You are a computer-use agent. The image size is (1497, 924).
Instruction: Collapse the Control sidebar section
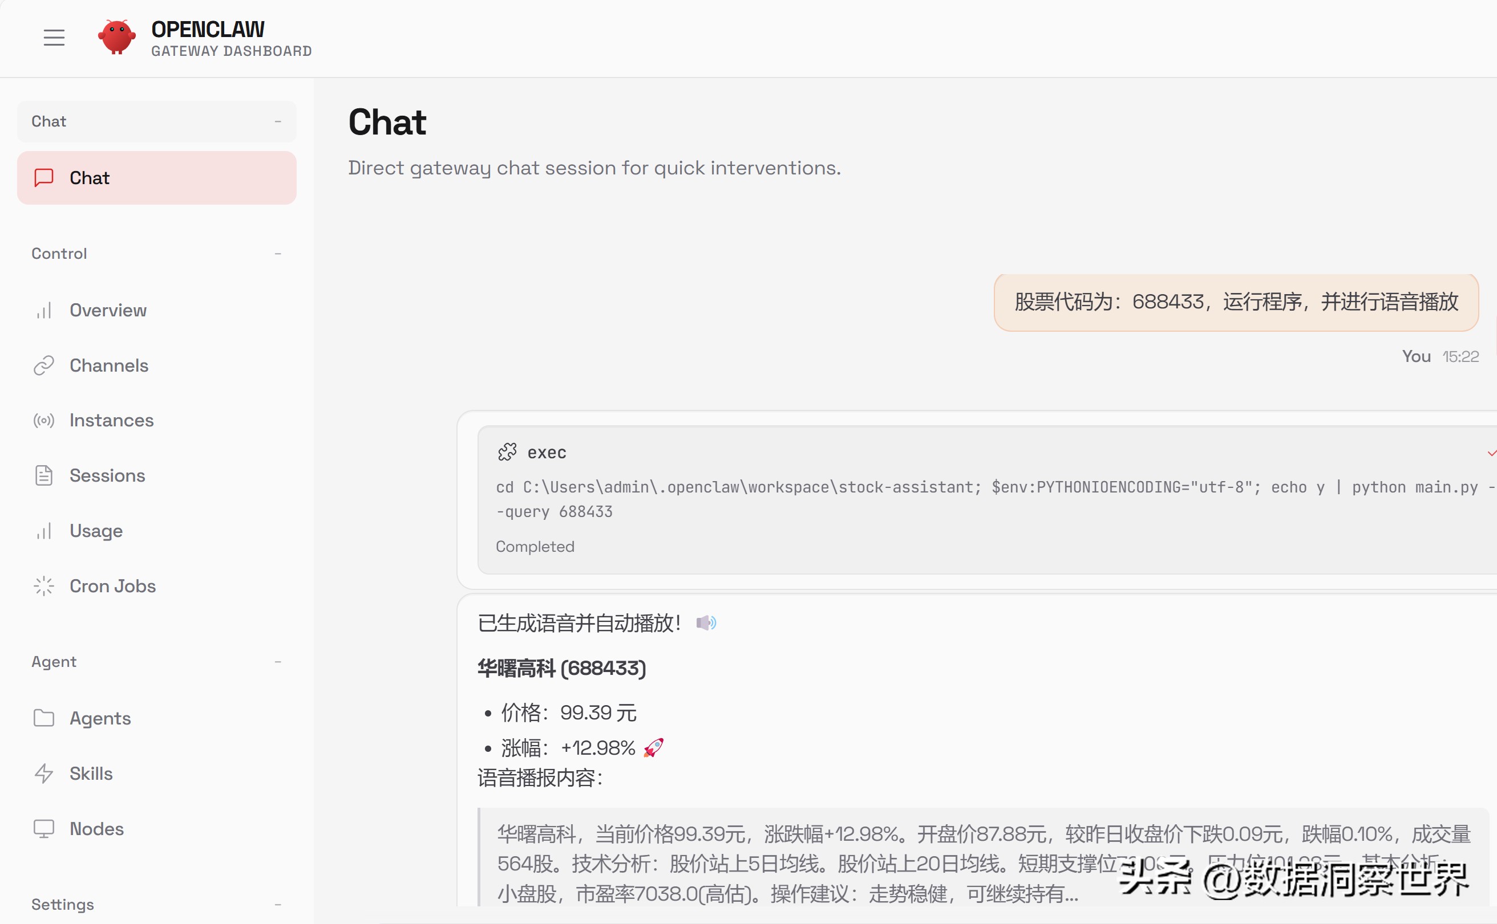click(278, 254)
